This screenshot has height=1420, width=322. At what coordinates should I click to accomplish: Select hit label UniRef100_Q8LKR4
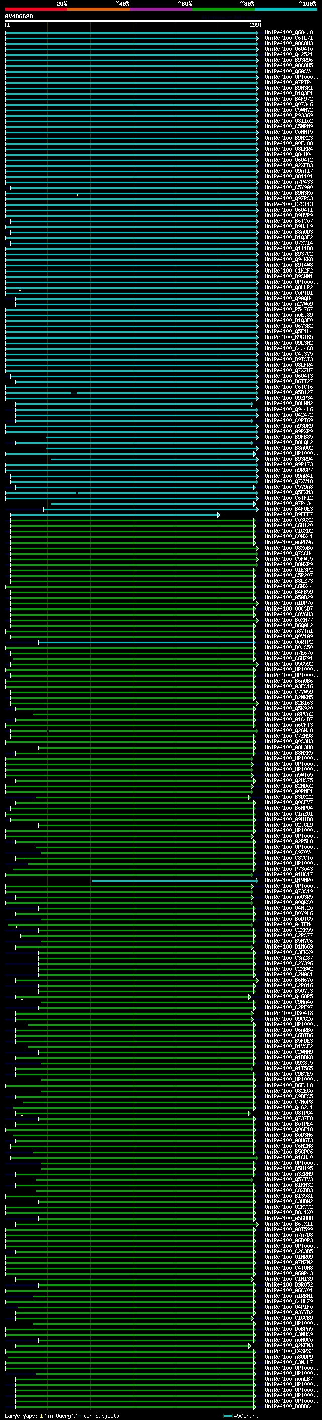pos(289,149)
